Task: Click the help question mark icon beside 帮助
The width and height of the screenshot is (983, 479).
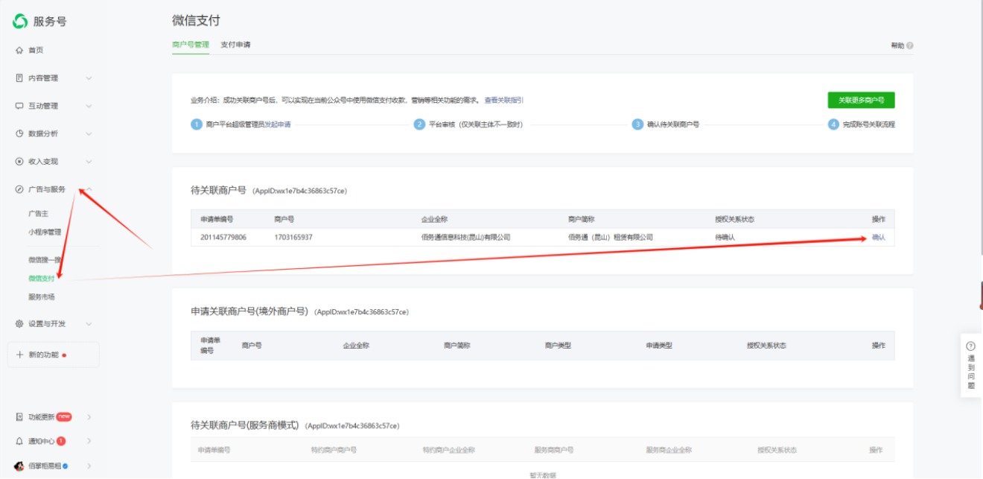Action: [910, 45]
